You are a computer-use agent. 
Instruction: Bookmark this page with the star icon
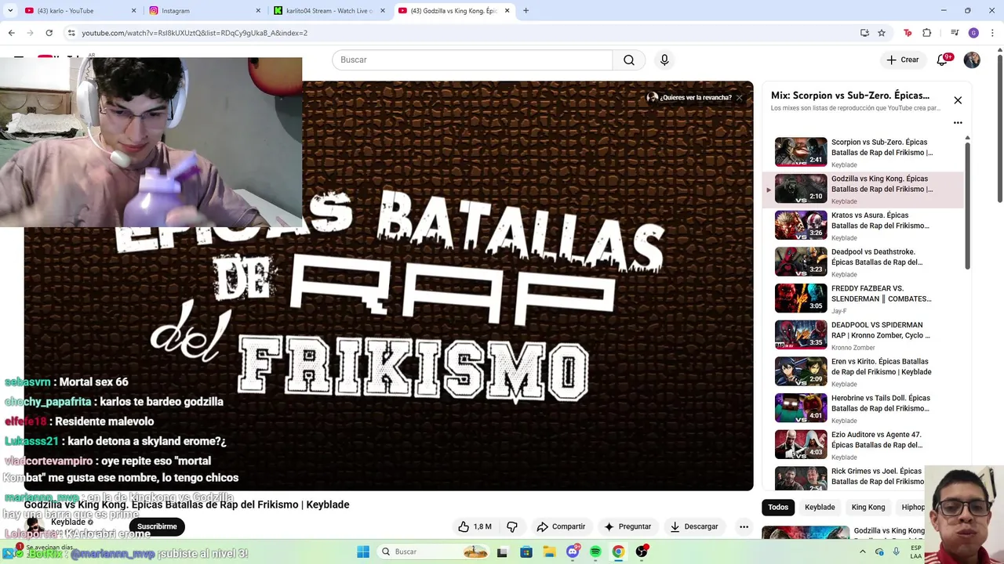(882, 33)
